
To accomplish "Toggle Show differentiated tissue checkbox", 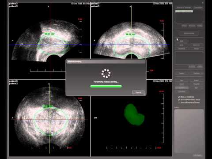I will (x=179, y=100).
